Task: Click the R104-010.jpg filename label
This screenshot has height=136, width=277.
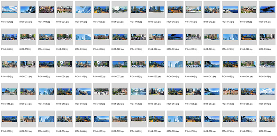Action: pos(172,22)
